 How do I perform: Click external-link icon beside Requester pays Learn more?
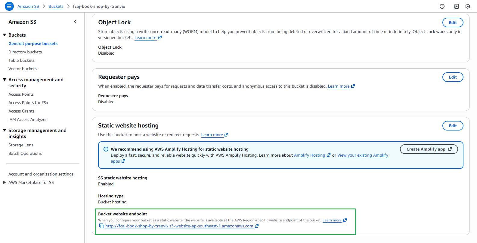(353, 86)
